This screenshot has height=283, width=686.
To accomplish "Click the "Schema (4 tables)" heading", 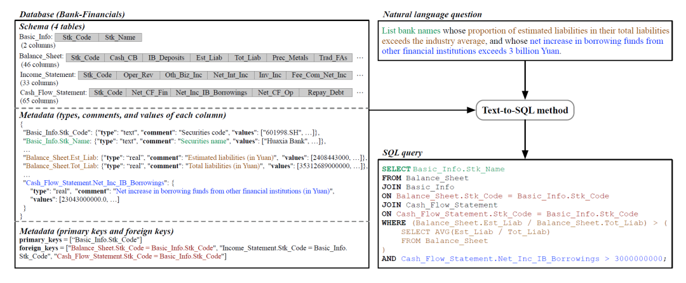I will [51, 26].
